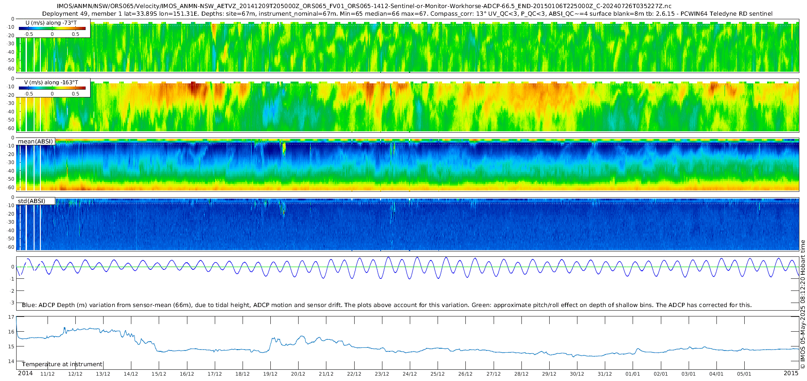The width and height of the screenshot is (807, 381).
Task: Click the 2014 year label at left
Action: [x=25, y=373]
